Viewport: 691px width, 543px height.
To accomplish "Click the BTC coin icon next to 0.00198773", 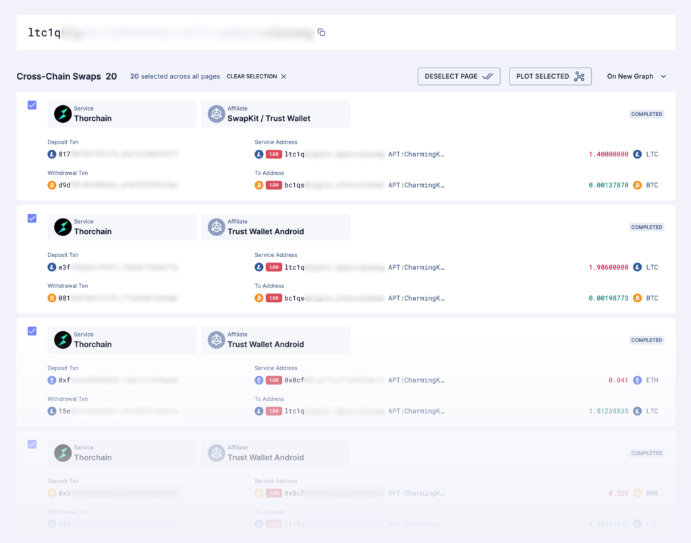I will click(x=637, y=298).
